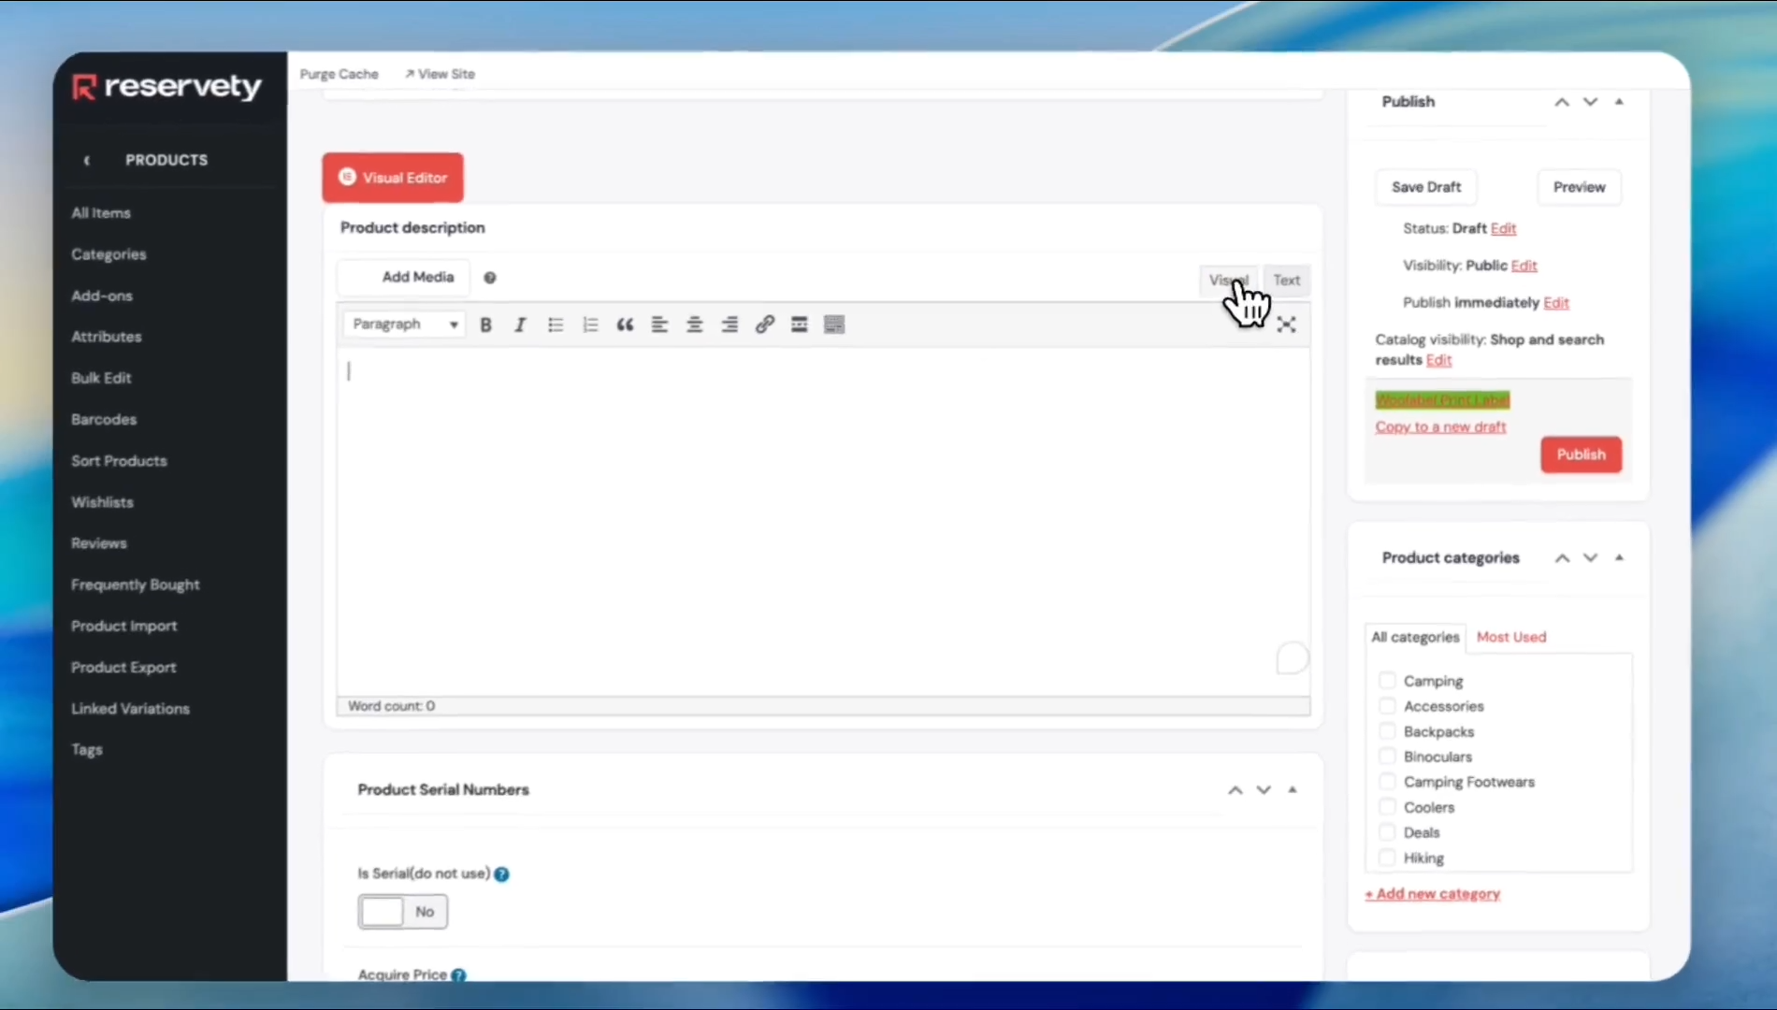Image resolution: width=1777 pixels, height=1010 pixels.
Task: Enter fullscreen distraction-free editor mode
Action: tap(1286, 325)
